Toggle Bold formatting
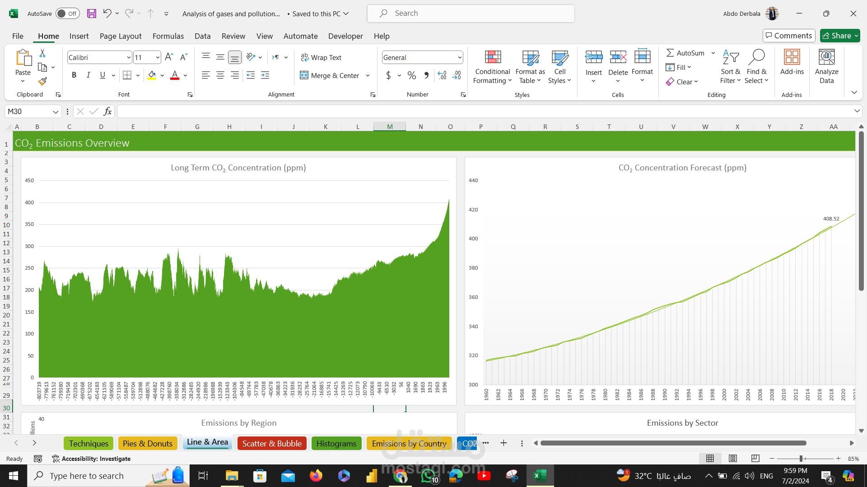867x487 pixels. 74,75
